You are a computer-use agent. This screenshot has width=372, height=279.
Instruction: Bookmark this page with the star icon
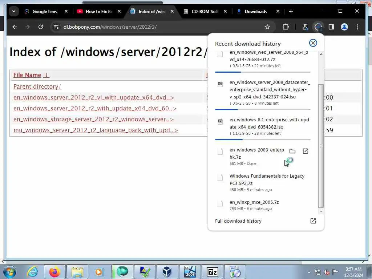pos(267,27)
